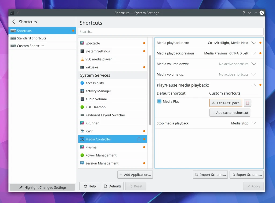Click the Plasma entry icon
Viewport: 275px width, 203px height.
tap(82, 147)
